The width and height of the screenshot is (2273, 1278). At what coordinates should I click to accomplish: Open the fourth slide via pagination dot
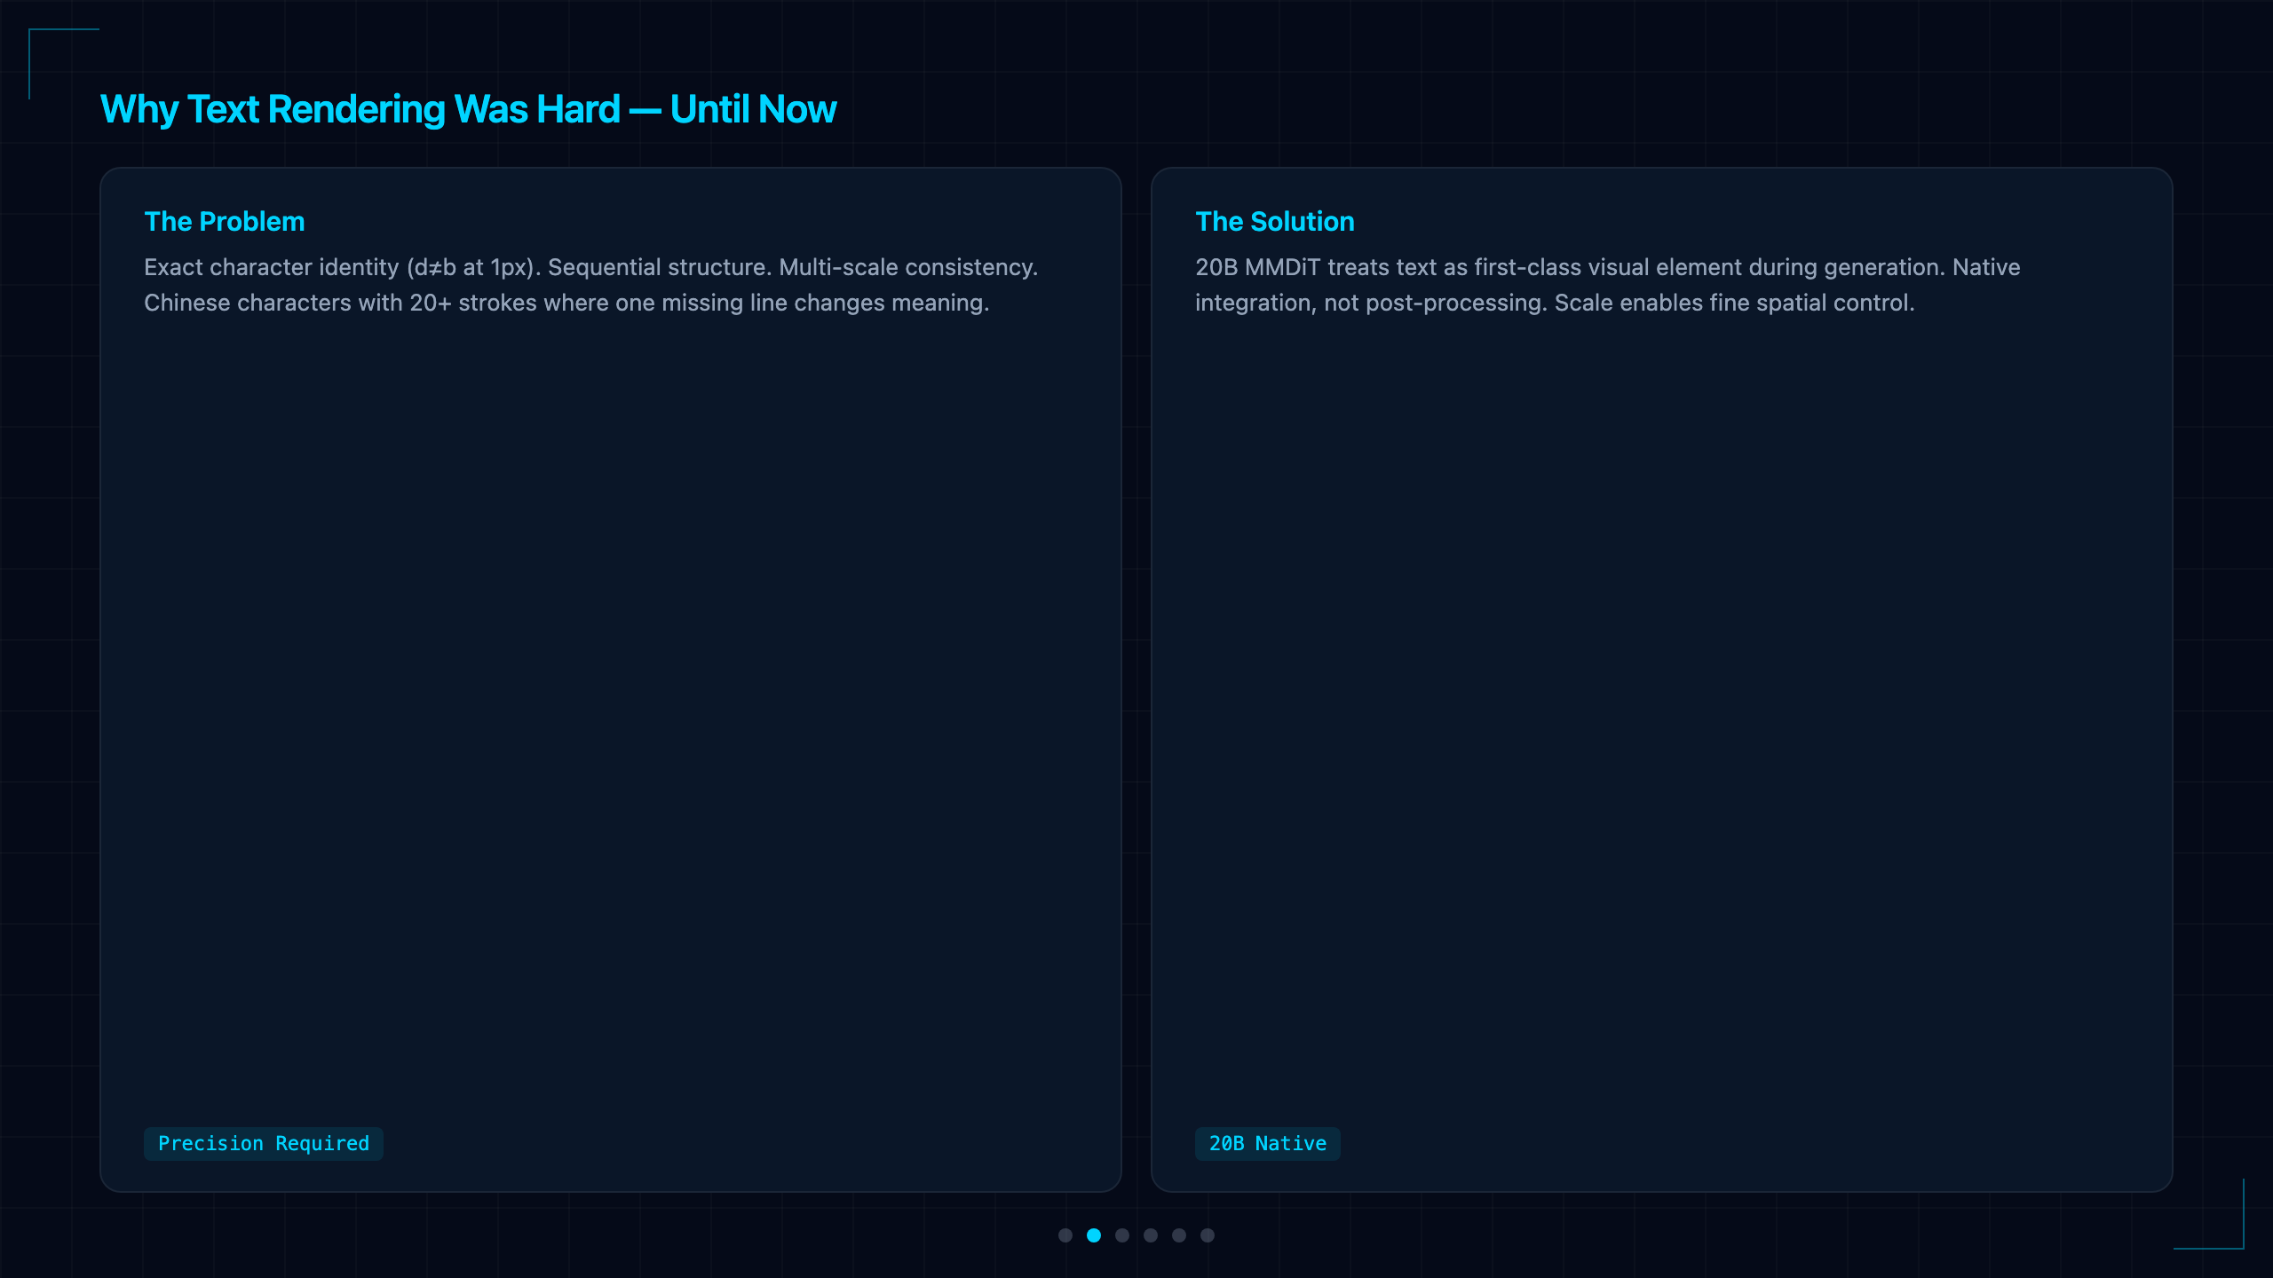click(x=1151, y=1235)
